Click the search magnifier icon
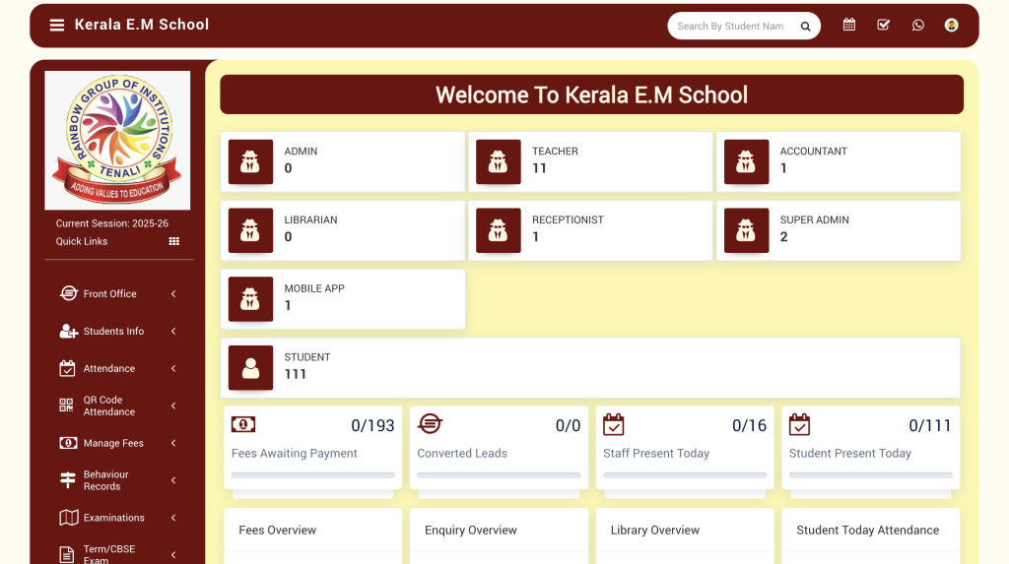The width and height of the screenshot is (1009, 564). (x=805, y=27)
